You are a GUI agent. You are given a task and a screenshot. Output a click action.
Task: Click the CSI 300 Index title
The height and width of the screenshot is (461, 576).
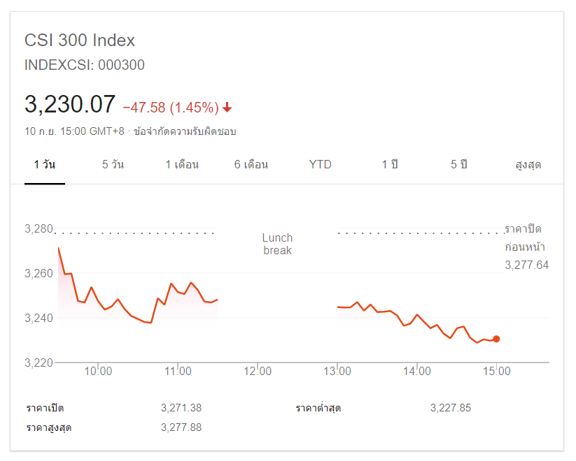(80, 41)
